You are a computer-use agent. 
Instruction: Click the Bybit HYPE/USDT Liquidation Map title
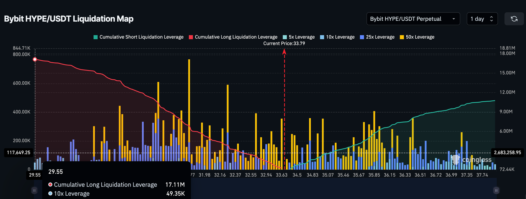(x=69, y=19)
